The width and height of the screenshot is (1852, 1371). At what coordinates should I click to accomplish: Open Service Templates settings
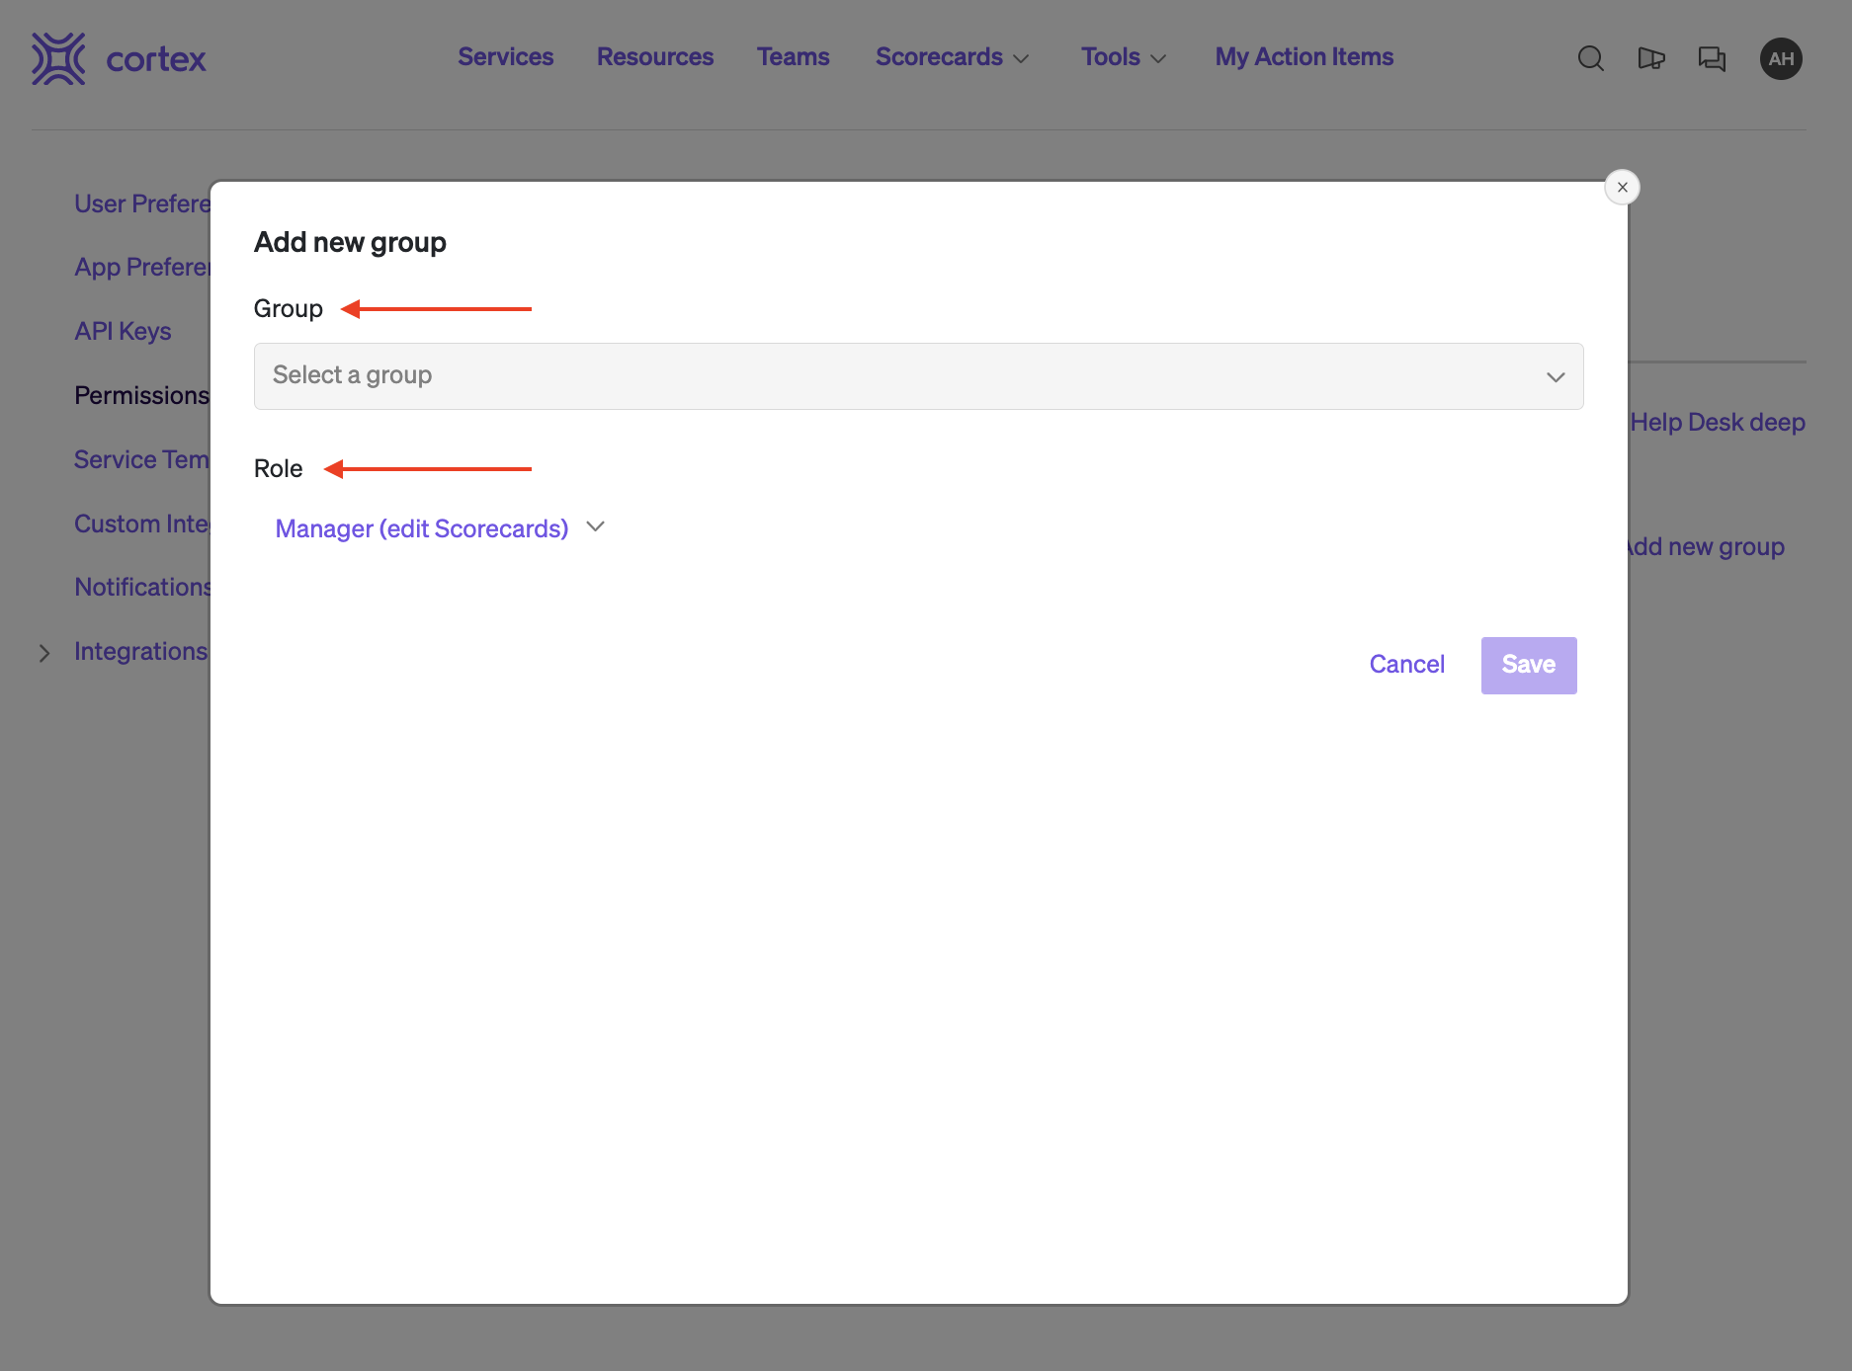coord(141,459)
